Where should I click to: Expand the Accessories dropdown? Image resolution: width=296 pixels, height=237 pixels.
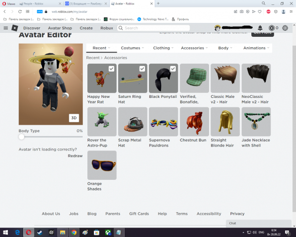point(195,48)
